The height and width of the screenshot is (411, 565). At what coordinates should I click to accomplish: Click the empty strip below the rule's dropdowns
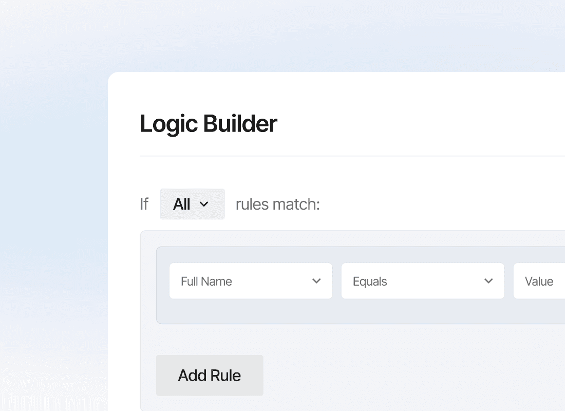pos(360,312)
